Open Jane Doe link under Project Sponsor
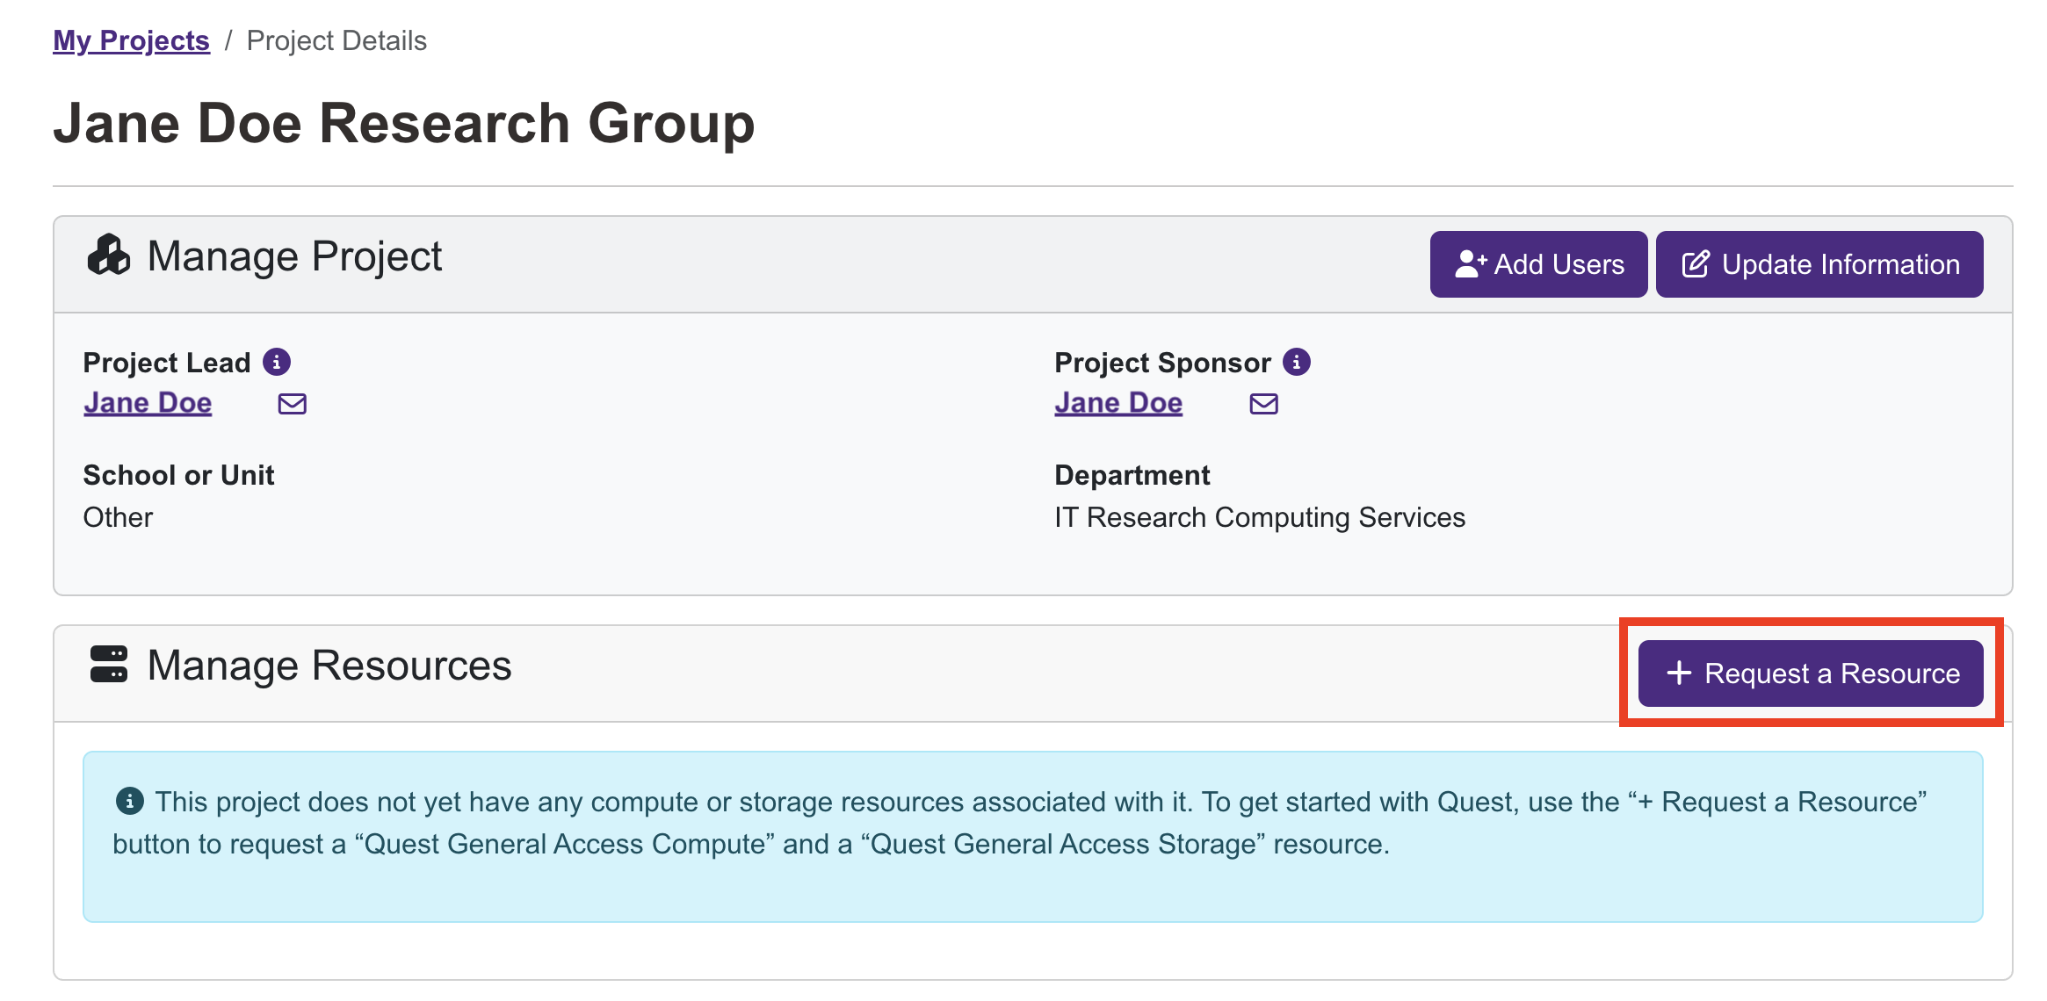Viewport: 2047px width, 1001px height. (1118, 403)
